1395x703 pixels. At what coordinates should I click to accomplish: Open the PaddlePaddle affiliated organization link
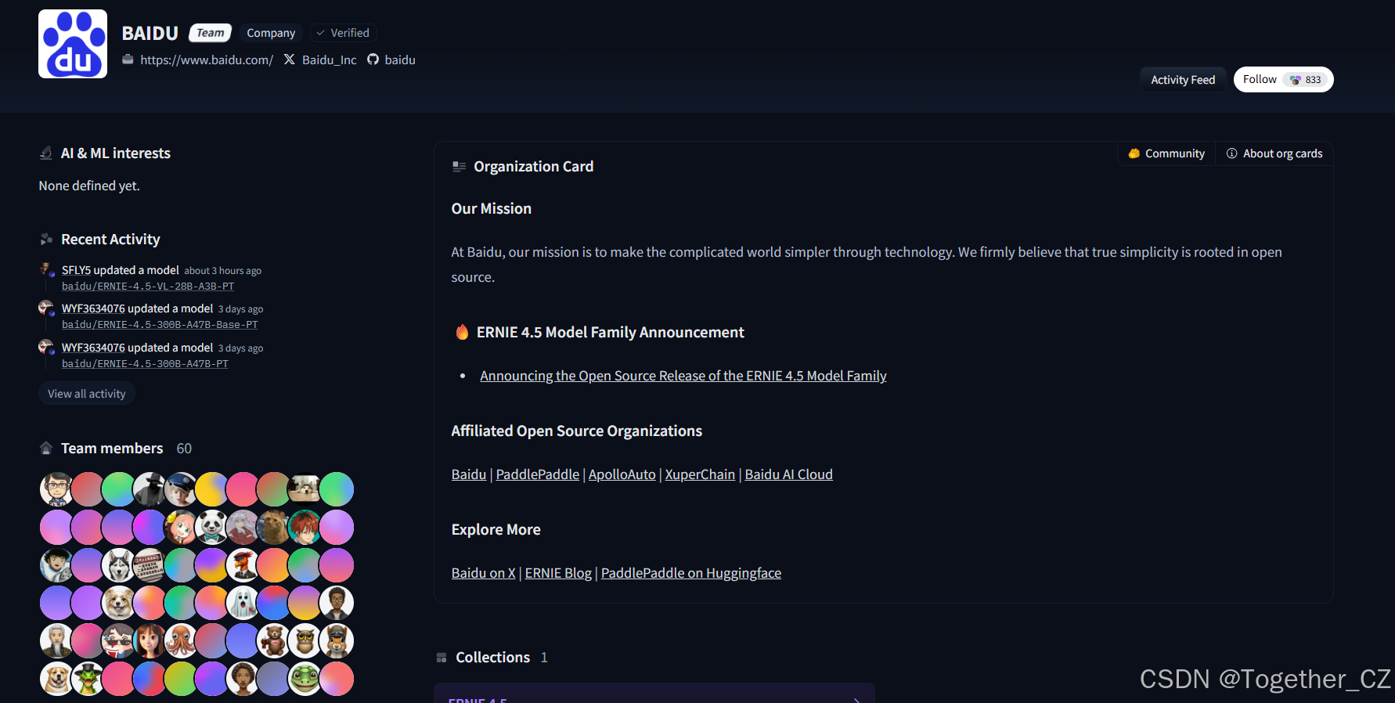(538, 474)
